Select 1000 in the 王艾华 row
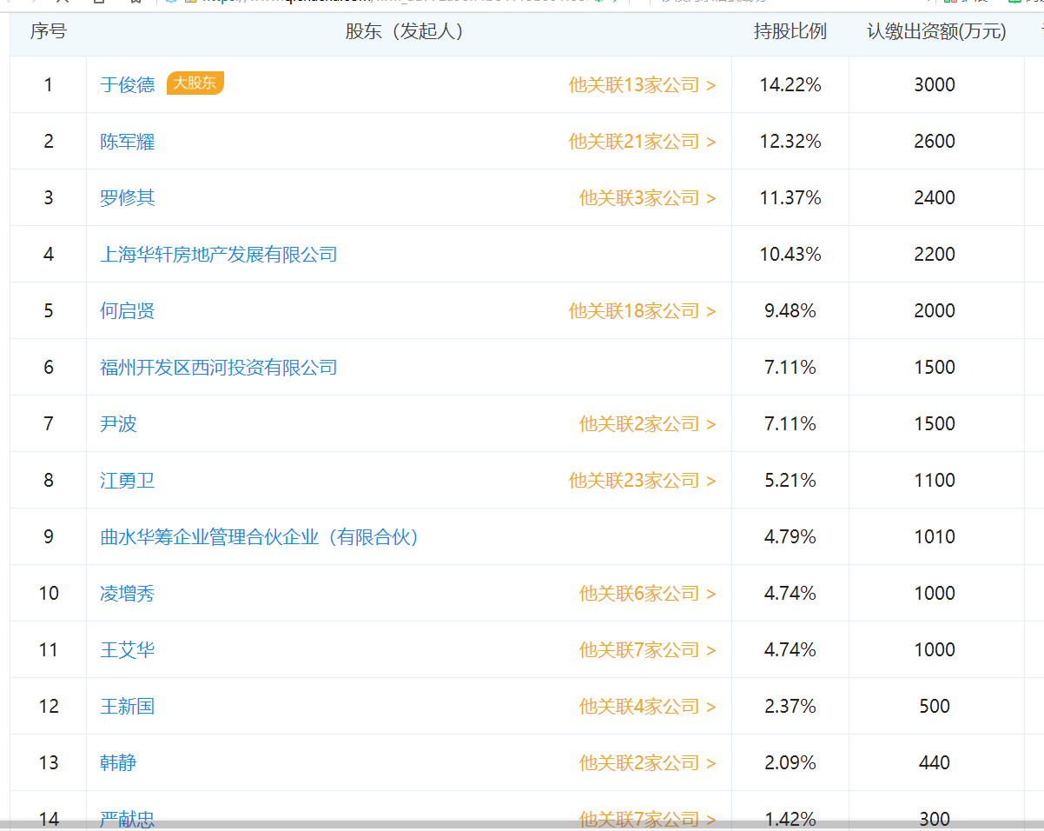This screenshot has width=1044, height=831. click(935, 649)
